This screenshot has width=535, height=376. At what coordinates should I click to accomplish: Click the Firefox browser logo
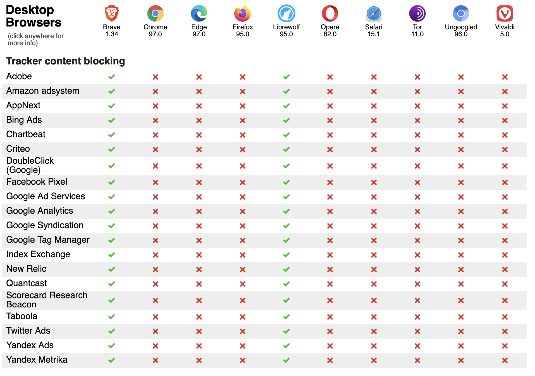[242, 13]
